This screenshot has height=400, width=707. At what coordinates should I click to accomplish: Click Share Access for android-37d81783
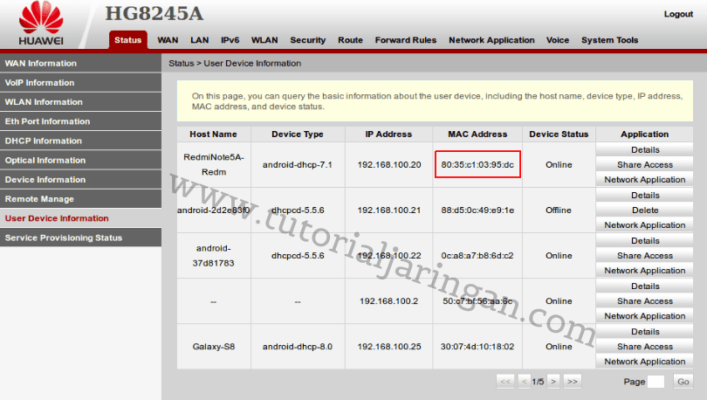pyautogui.click(x=645, y=256)
